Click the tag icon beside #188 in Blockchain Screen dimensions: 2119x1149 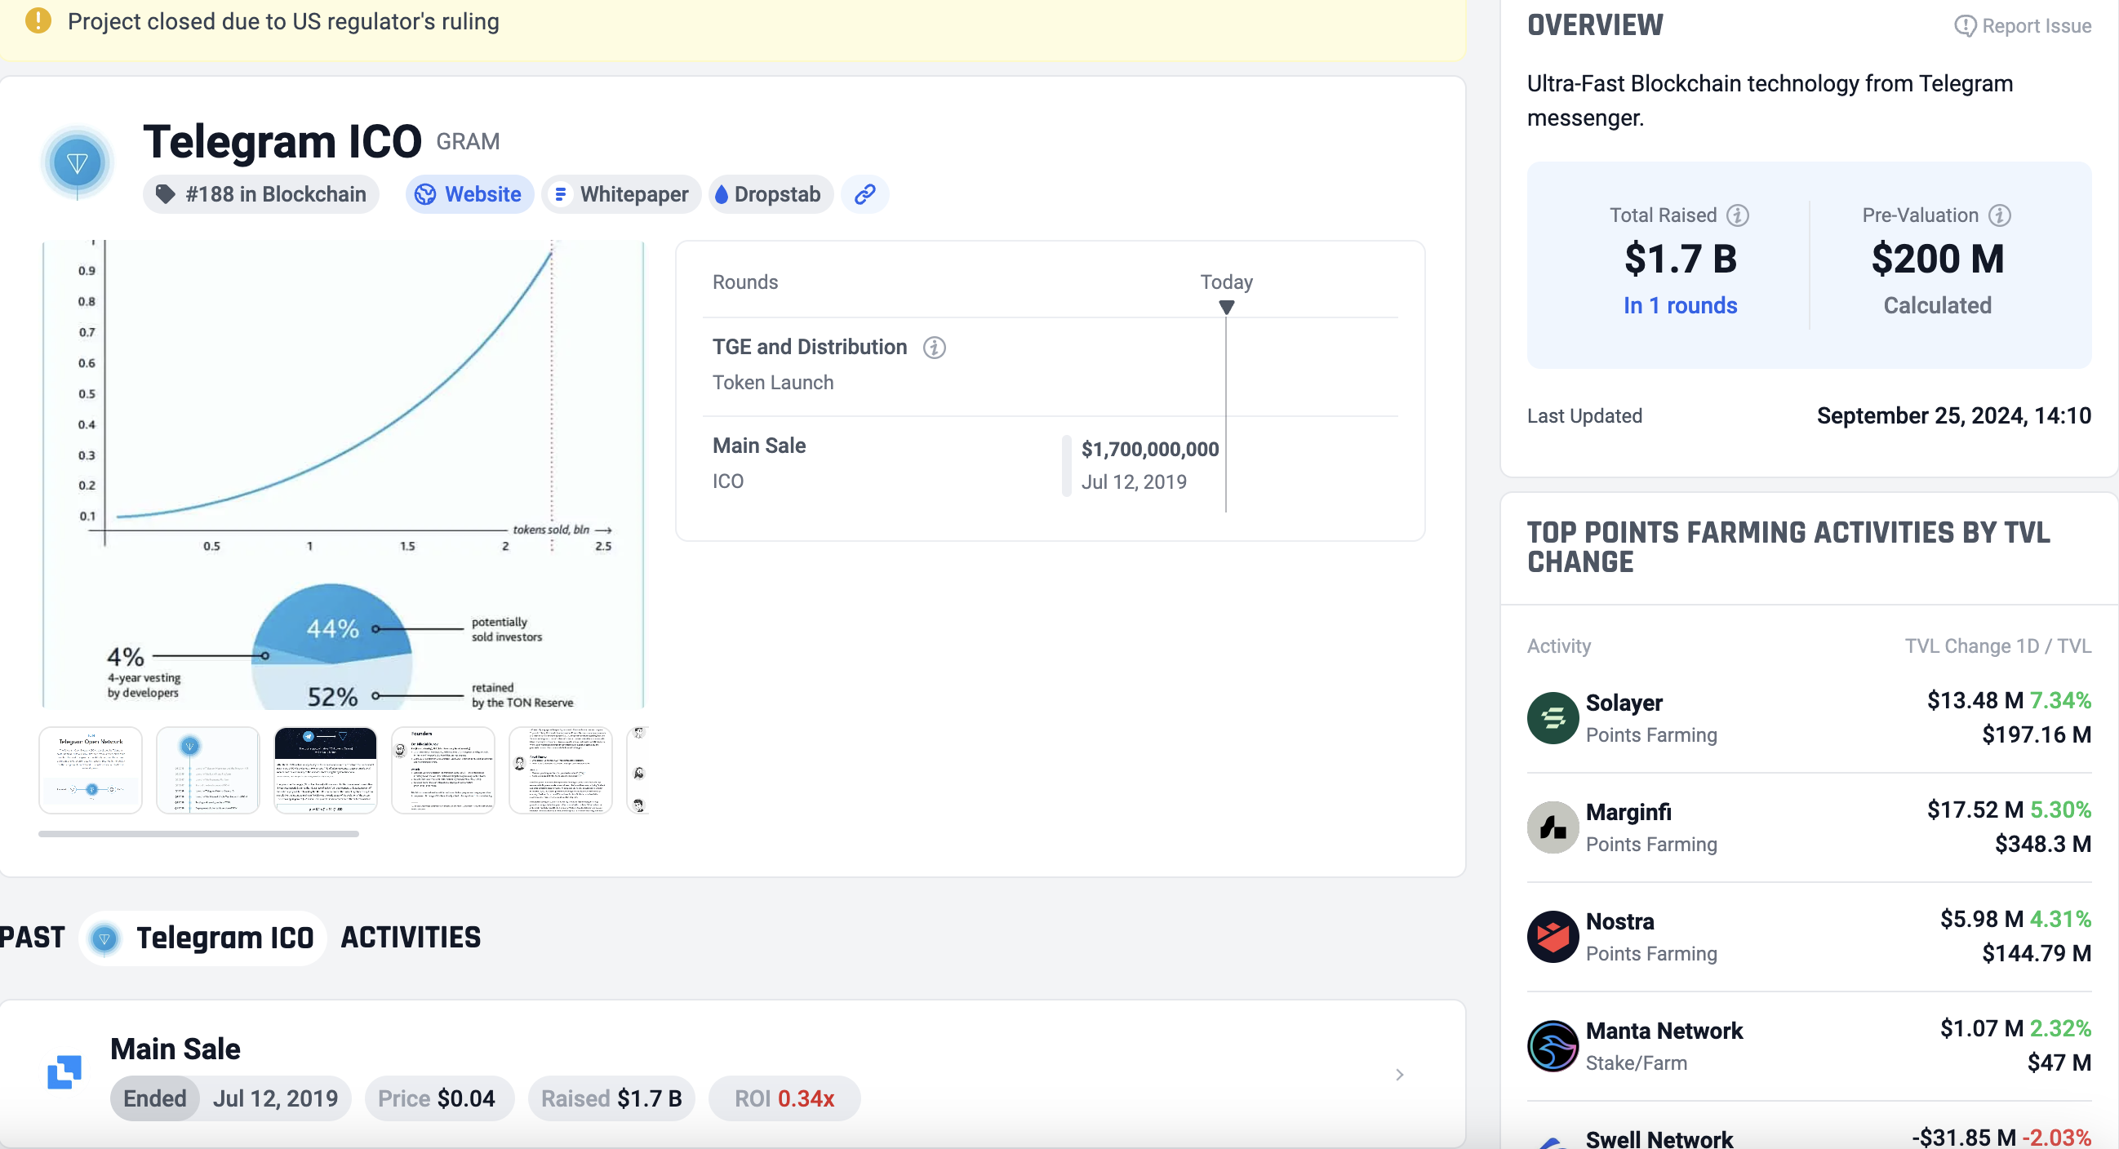tap(166, 194)
